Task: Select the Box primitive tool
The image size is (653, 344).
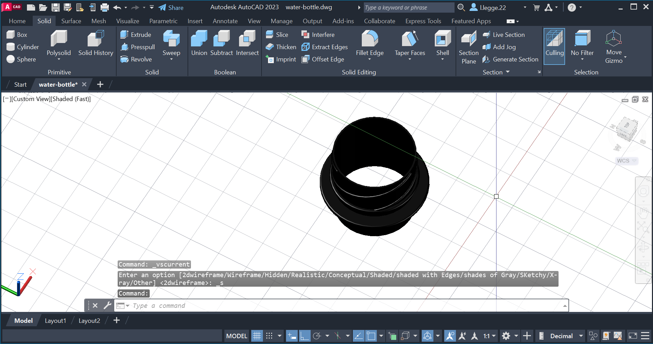Action: click(x=17, y=34)
